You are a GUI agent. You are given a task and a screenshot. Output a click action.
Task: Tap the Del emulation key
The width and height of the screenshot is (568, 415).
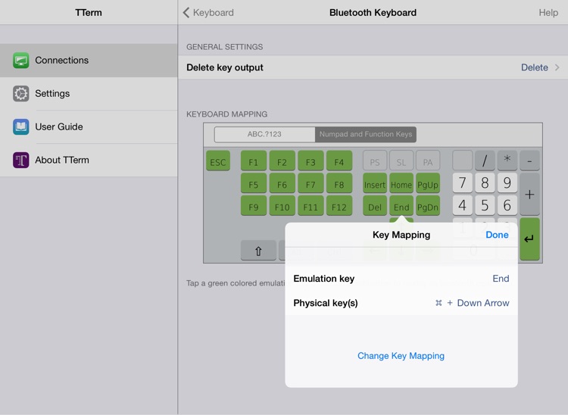coord(375,206)
